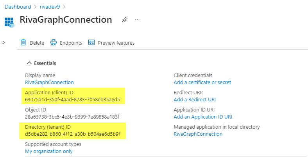Screen dimensions: 308x160
Task: Open the RivaGraphConnection display name link
Action: tap(49, 82)
